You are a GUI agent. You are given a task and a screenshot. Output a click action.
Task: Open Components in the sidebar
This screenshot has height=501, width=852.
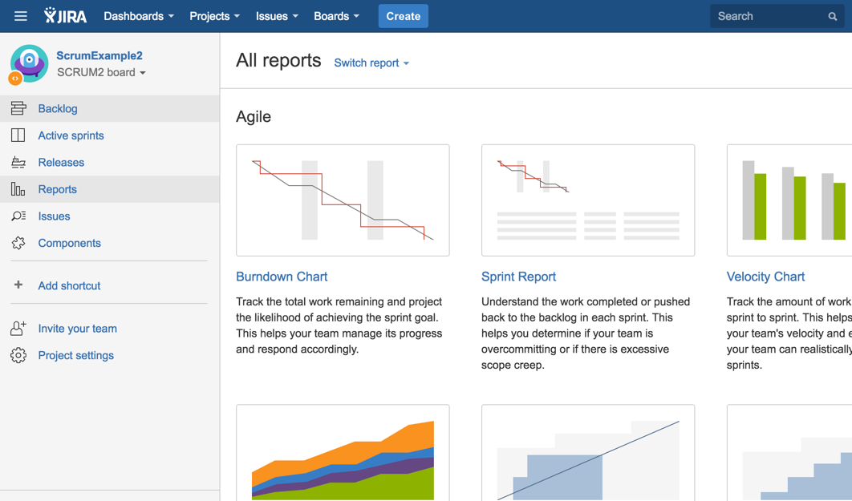click(69, 243)
